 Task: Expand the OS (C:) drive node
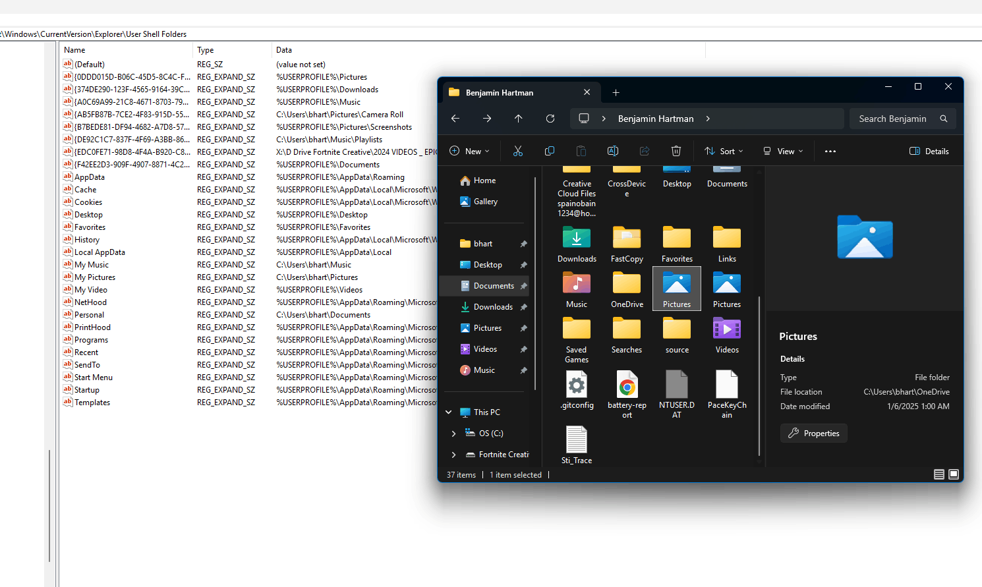[453, 433]
